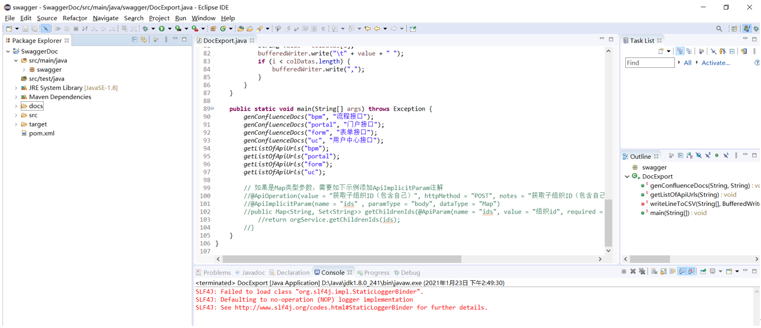
Task: Open the Refactor menu
Action: (x=74, y=18)
